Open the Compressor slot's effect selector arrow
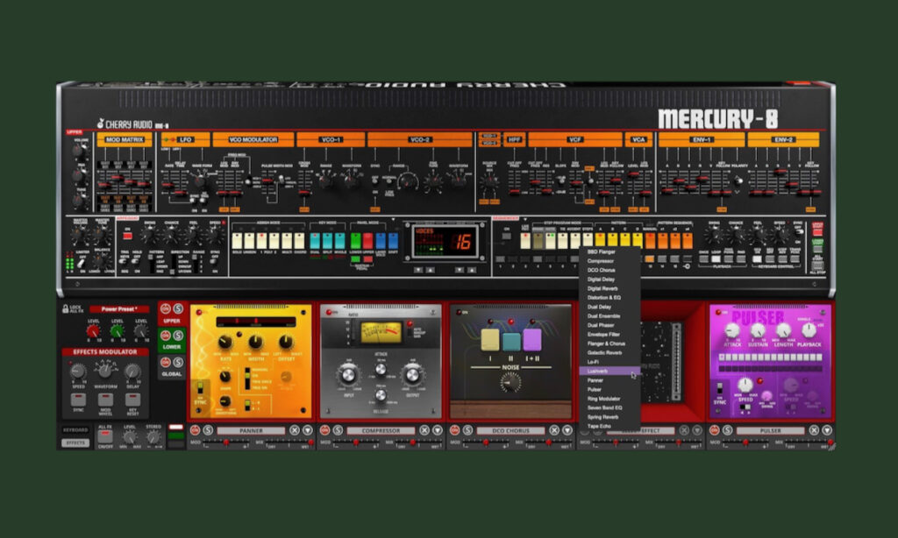This screenshot has height=538, width=898. 436,430
